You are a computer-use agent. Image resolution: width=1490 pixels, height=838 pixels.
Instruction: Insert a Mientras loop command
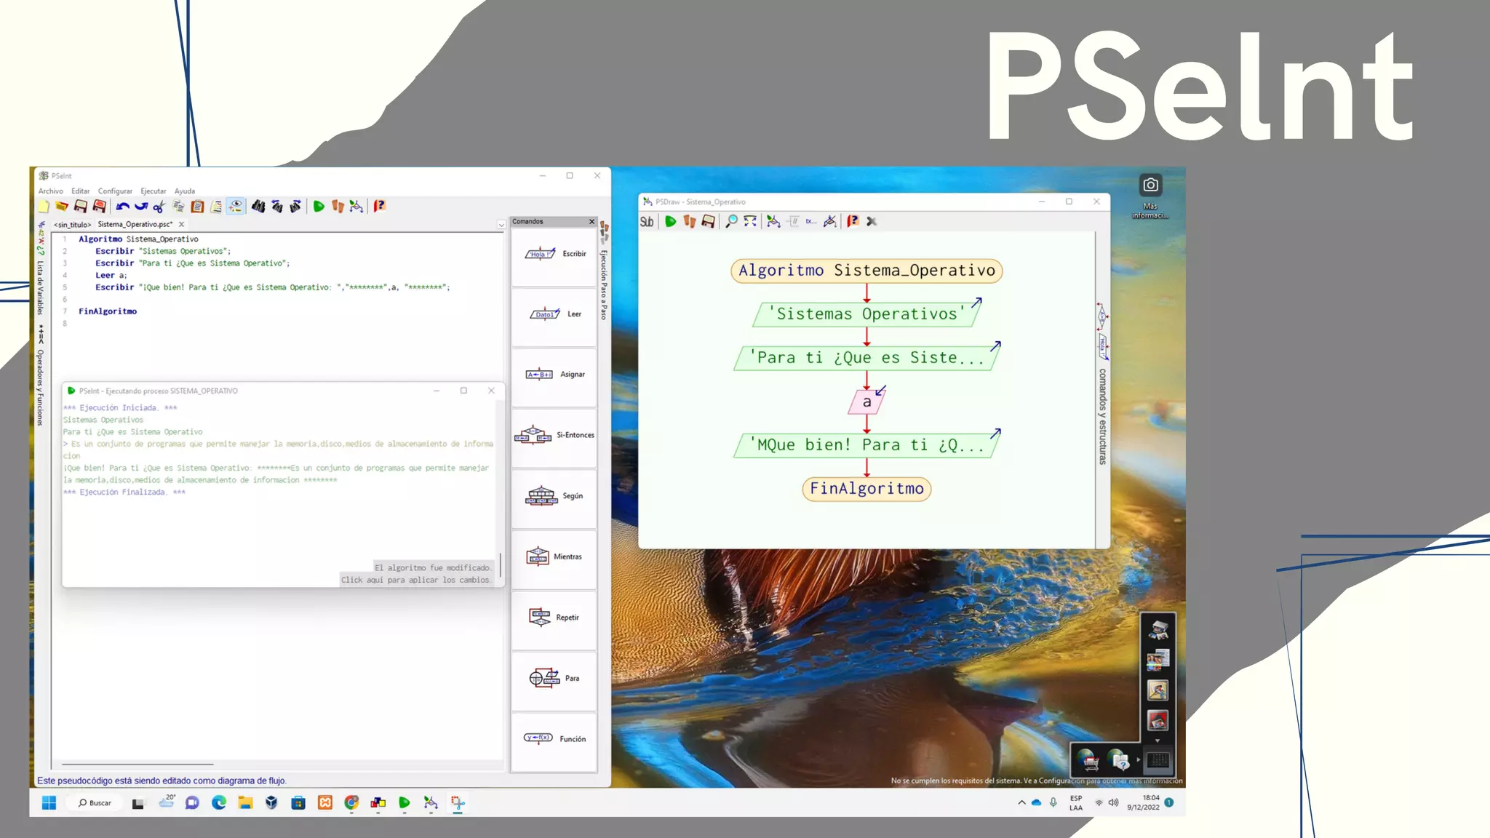coord(554,557)
